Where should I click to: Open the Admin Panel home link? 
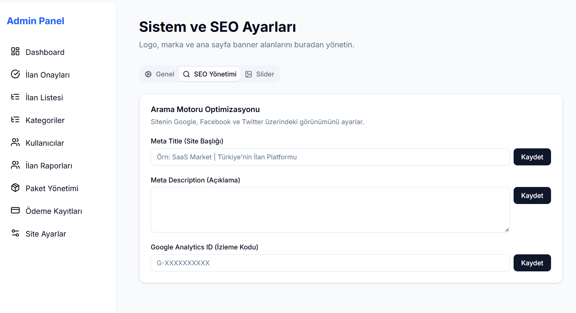(x=36, y=21)
